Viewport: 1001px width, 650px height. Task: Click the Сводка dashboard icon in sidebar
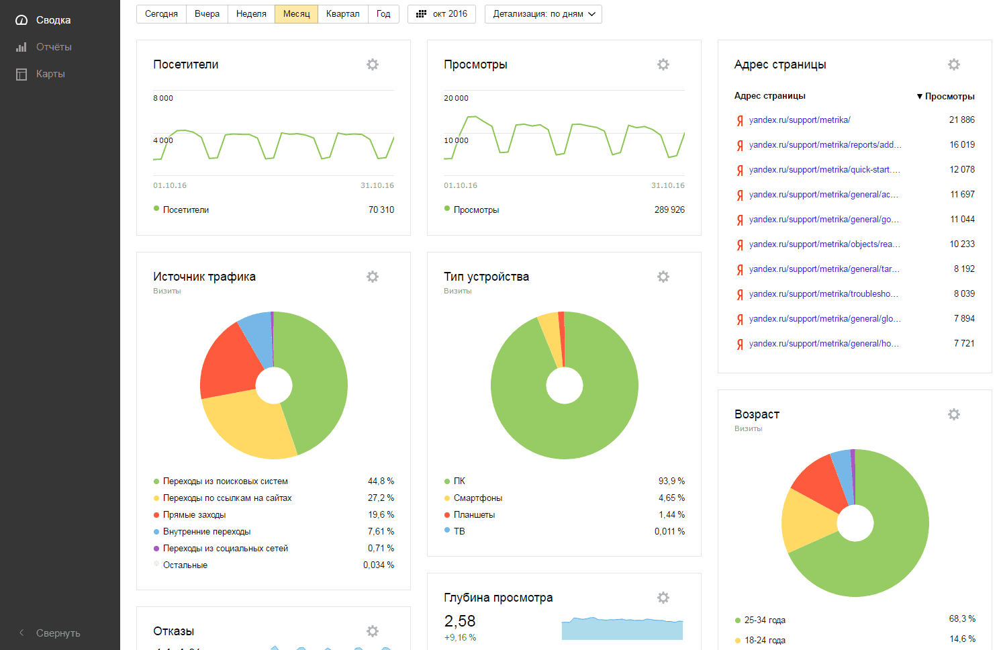click(x=21, y=20)
